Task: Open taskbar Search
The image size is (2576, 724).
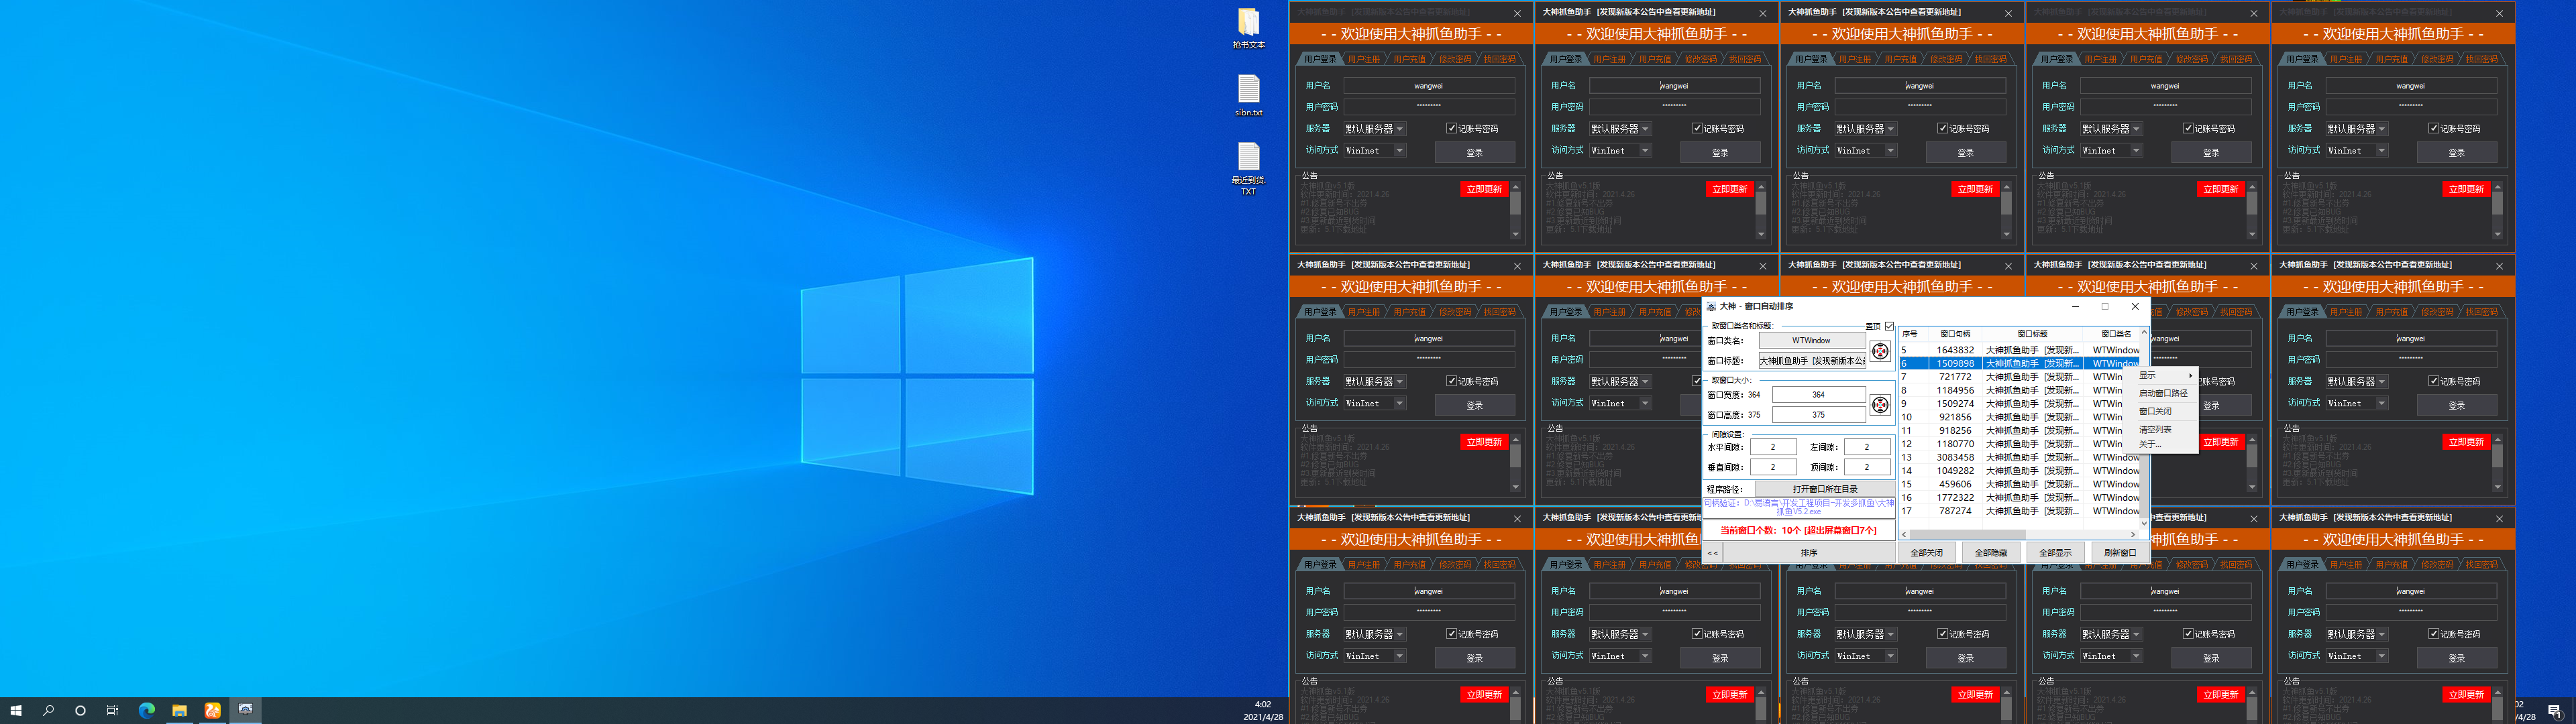Action: point(48,710)
